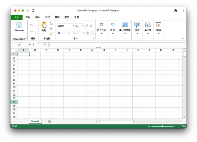197x142 pixels.
Task: Toggle underline formatting
Action: (x=69, y=33)
